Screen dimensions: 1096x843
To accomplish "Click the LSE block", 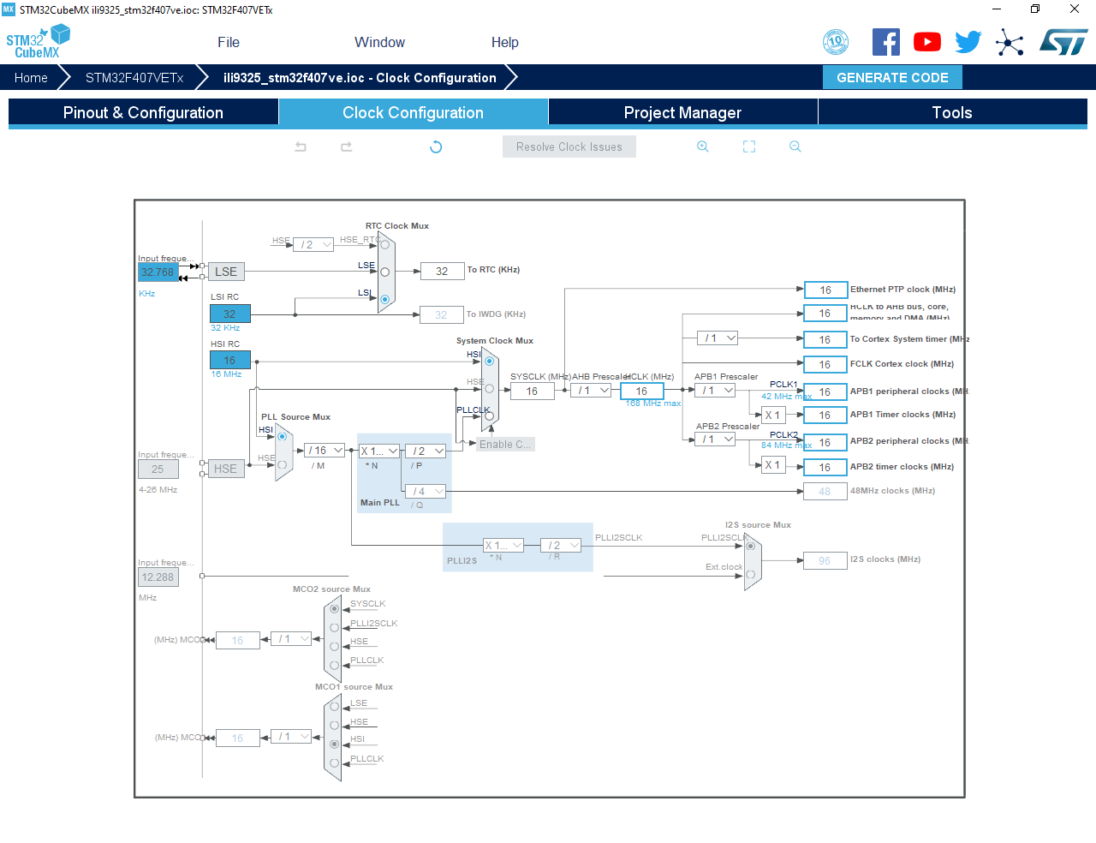I will tap(226, 272).
